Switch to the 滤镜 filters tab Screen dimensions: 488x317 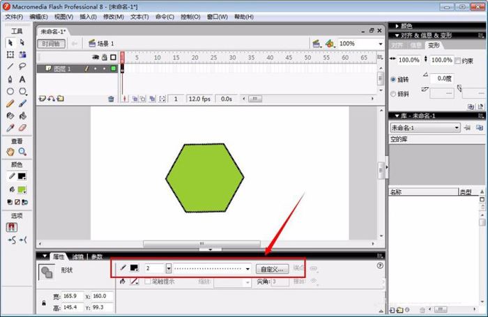click(78, 256)
